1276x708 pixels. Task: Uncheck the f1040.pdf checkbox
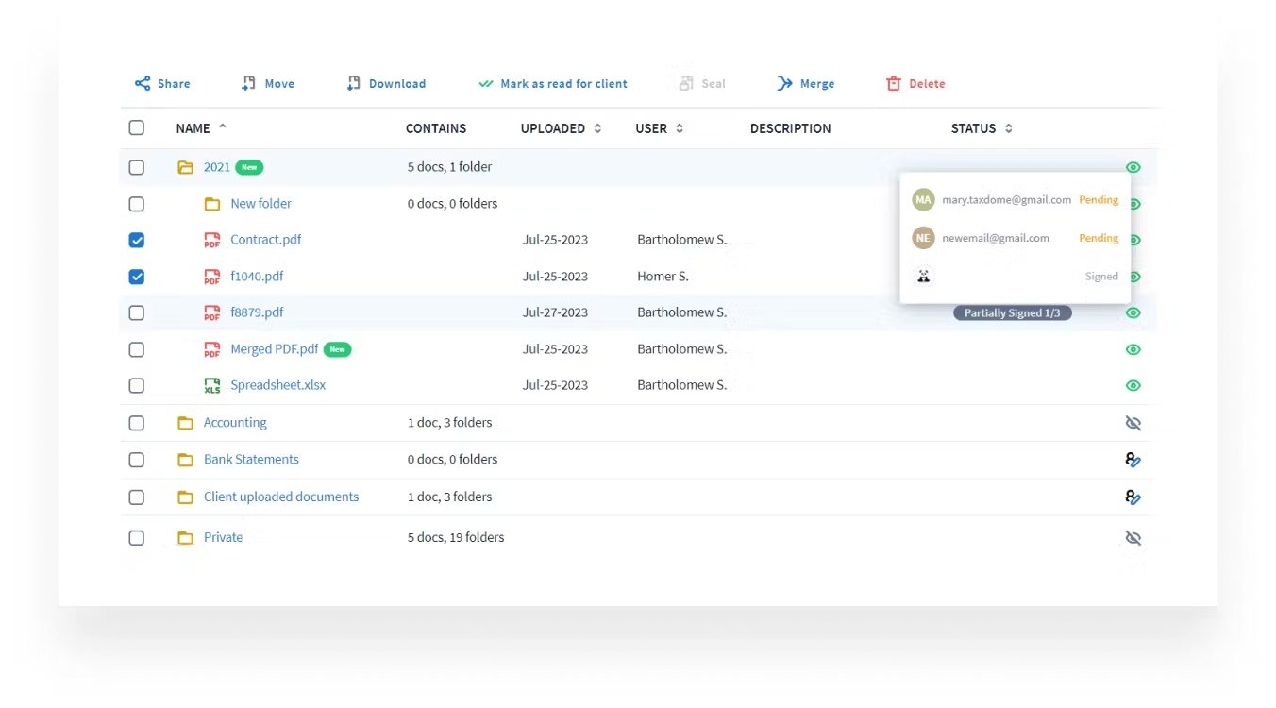137,277
